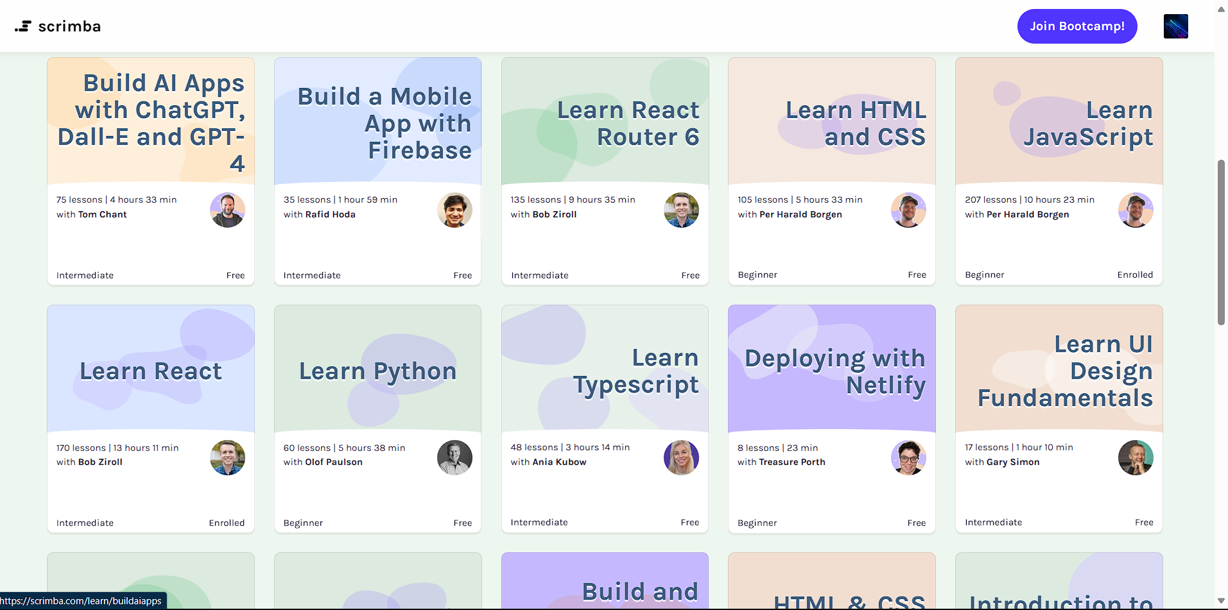The height and width of the screenshot is (610, 1228).
Task: Click 'with Treasure Porth' instructor text
Action: click(781, 462)
